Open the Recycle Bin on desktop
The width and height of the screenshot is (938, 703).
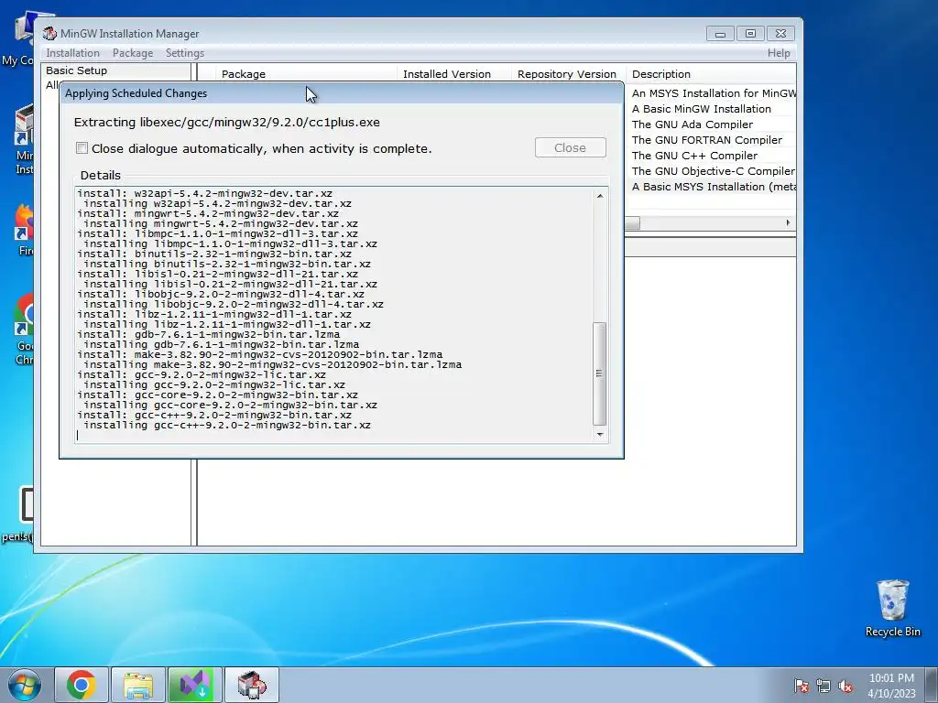pyautogui.click(x=892, y=608)
